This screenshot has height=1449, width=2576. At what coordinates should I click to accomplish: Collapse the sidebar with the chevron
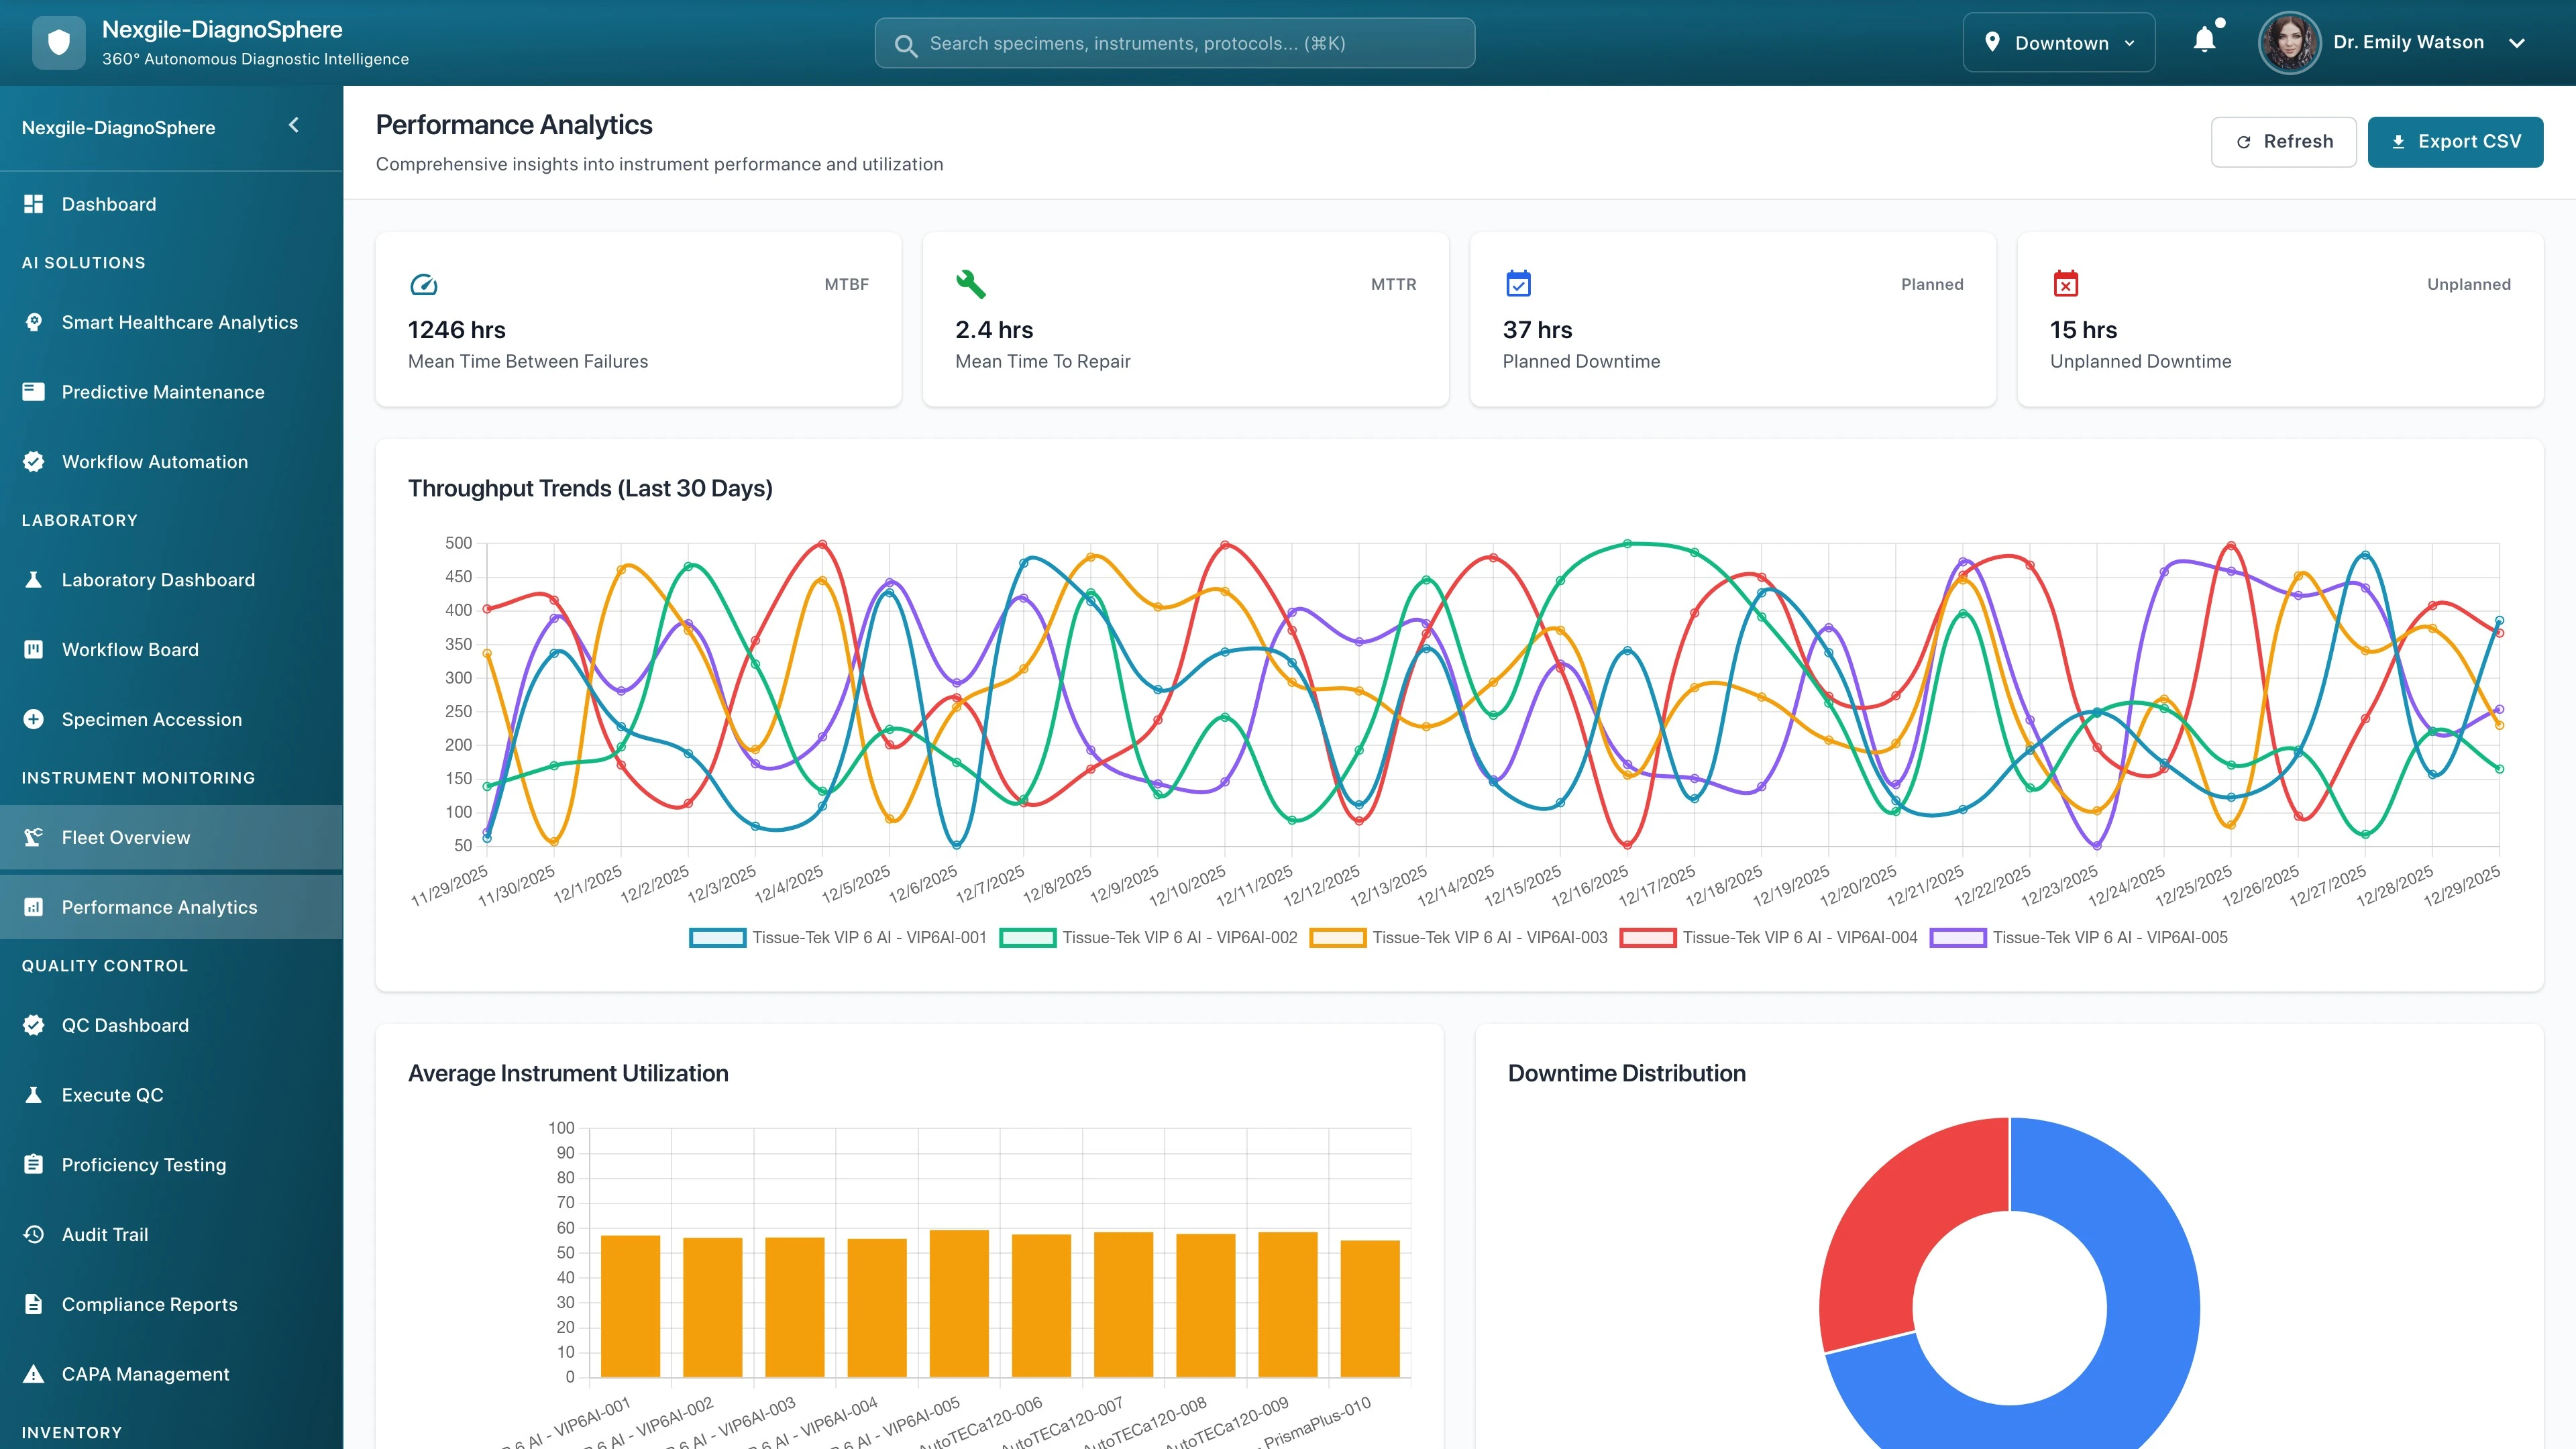point(294,125)
